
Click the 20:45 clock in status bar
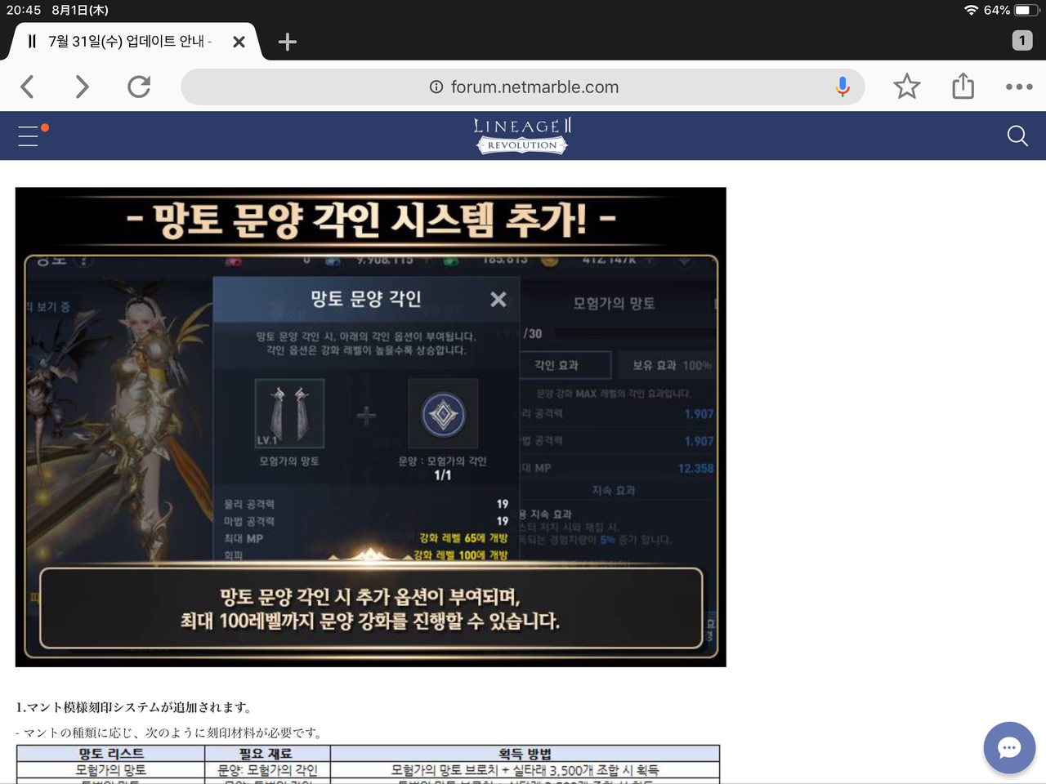(24, 10)
